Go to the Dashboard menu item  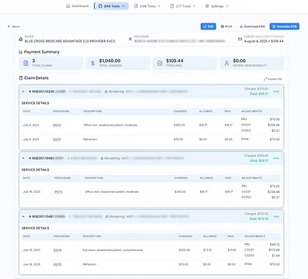pos(80,6)
